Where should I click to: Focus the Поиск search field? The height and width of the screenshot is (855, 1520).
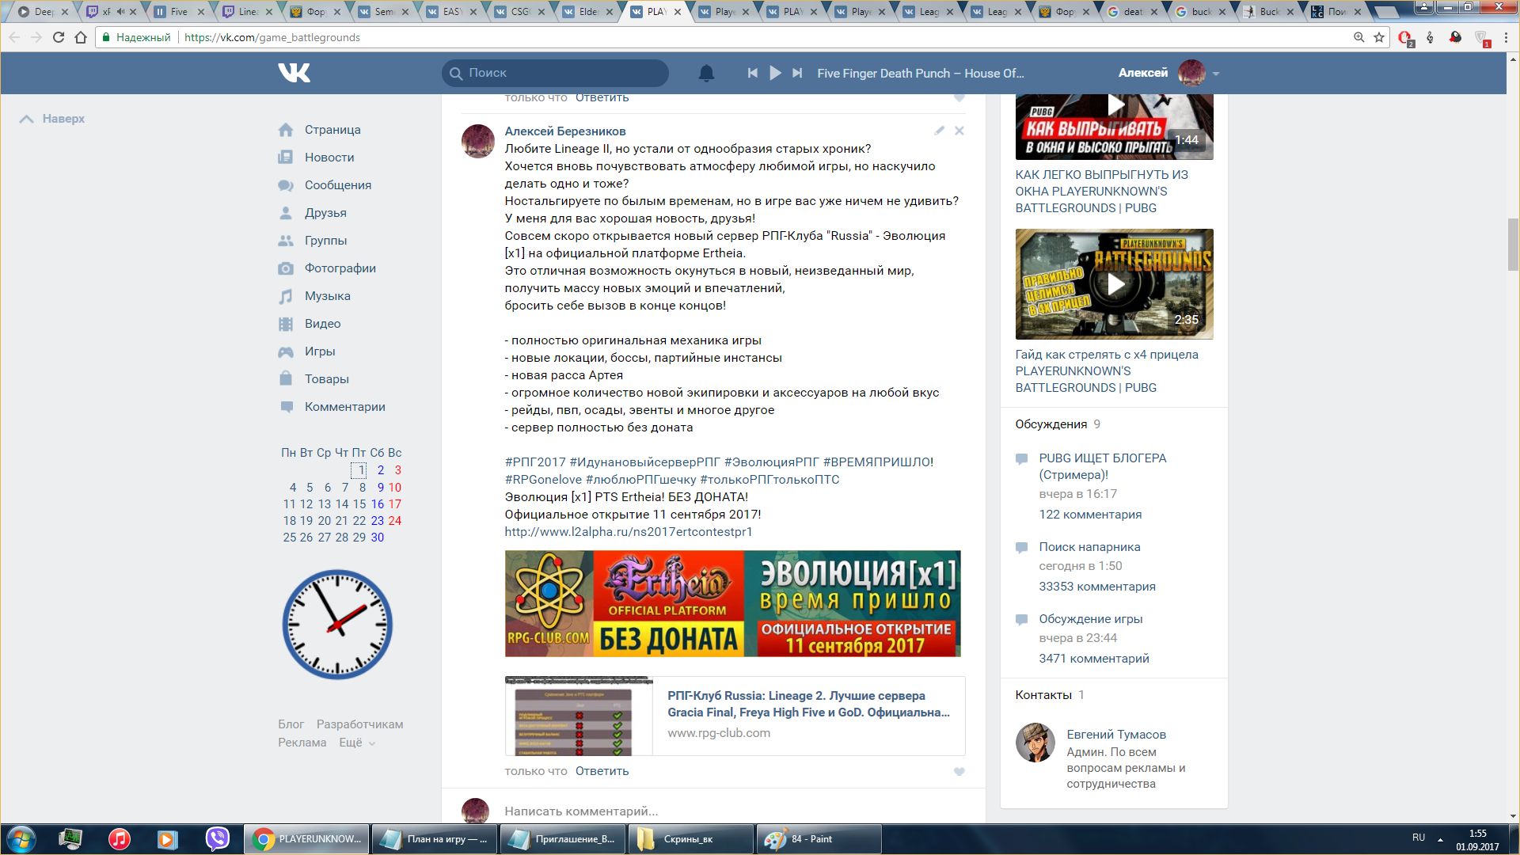[x=555, y=73]
